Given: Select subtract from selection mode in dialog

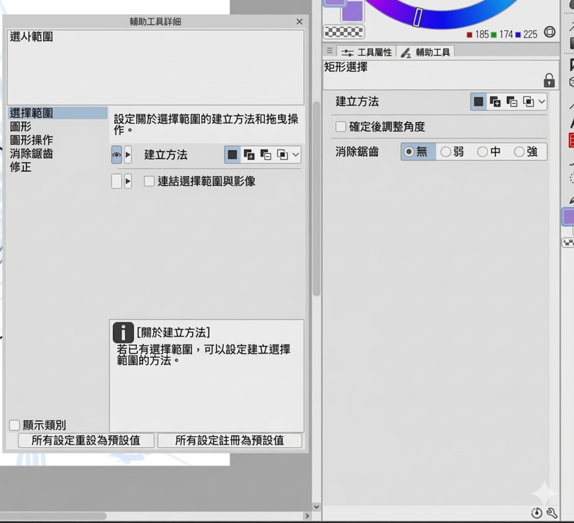Looking at the screenshot, I should click(x=265, y=154).
